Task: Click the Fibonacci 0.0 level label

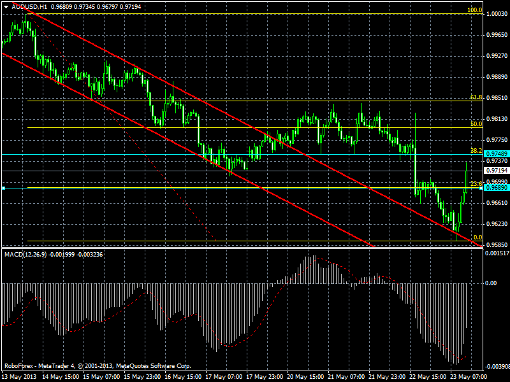Action: coord(477,237)
